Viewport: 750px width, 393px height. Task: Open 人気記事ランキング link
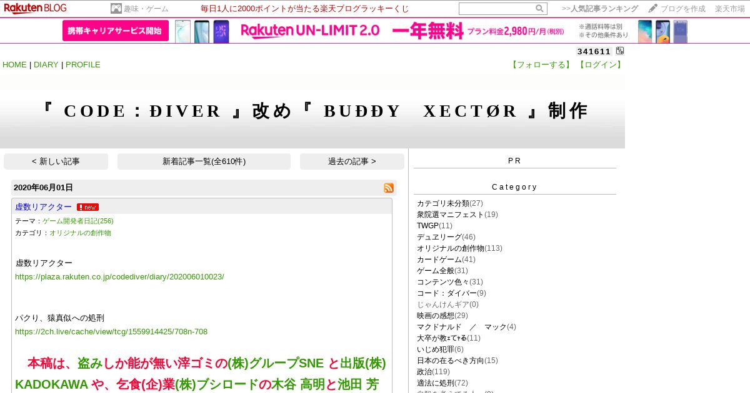coord(600,9)
